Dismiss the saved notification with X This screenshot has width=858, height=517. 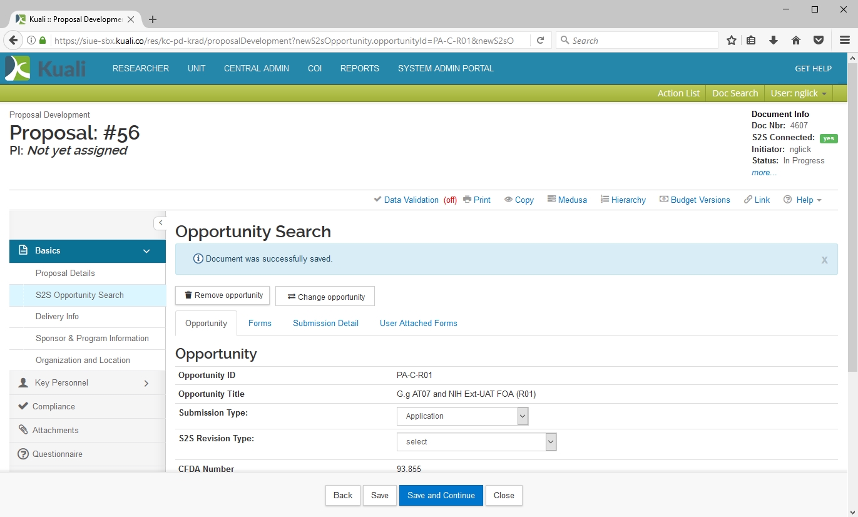pyautogui.click(x=824, y=260)
